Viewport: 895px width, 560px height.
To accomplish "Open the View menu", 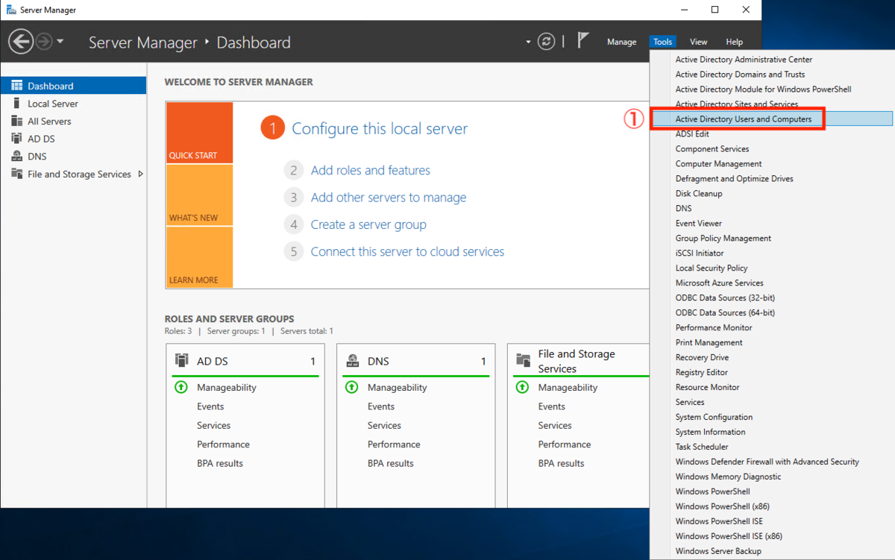I will click(x=698, y=43).
